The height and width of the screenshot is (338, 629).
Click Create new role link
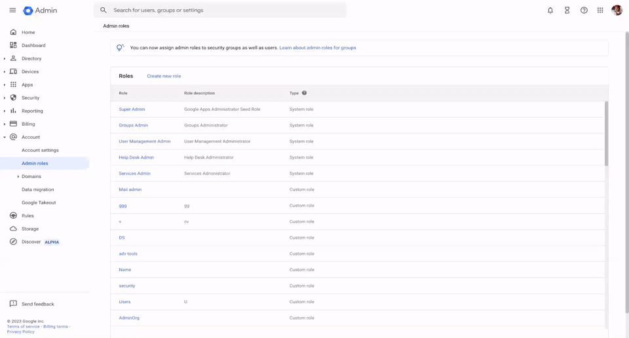(x=164, y=76)
